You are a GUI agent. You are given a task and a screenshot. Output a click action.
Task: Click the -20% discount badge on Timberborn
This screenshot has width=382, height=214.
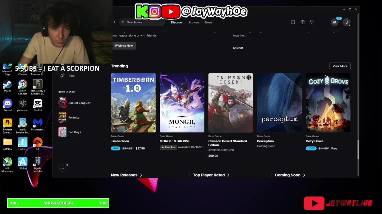click(115, 148)
